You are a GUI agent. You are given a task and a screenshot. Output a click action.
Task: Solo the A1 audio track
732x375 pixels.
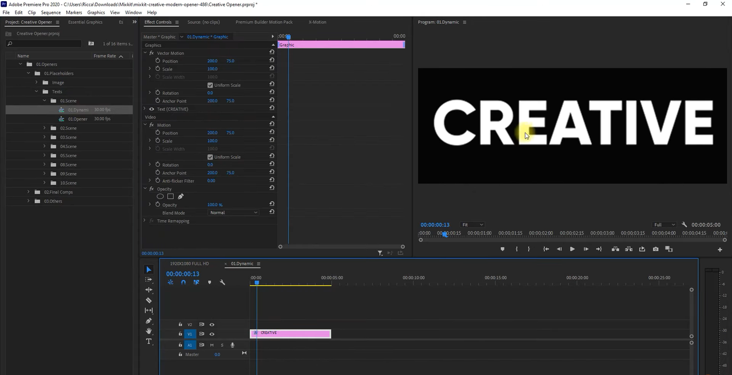click(222, 345)
